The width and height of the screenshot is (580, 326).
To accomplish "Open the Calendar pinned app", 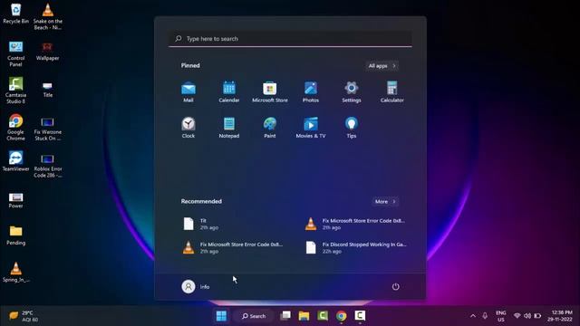I will [229, 91].
